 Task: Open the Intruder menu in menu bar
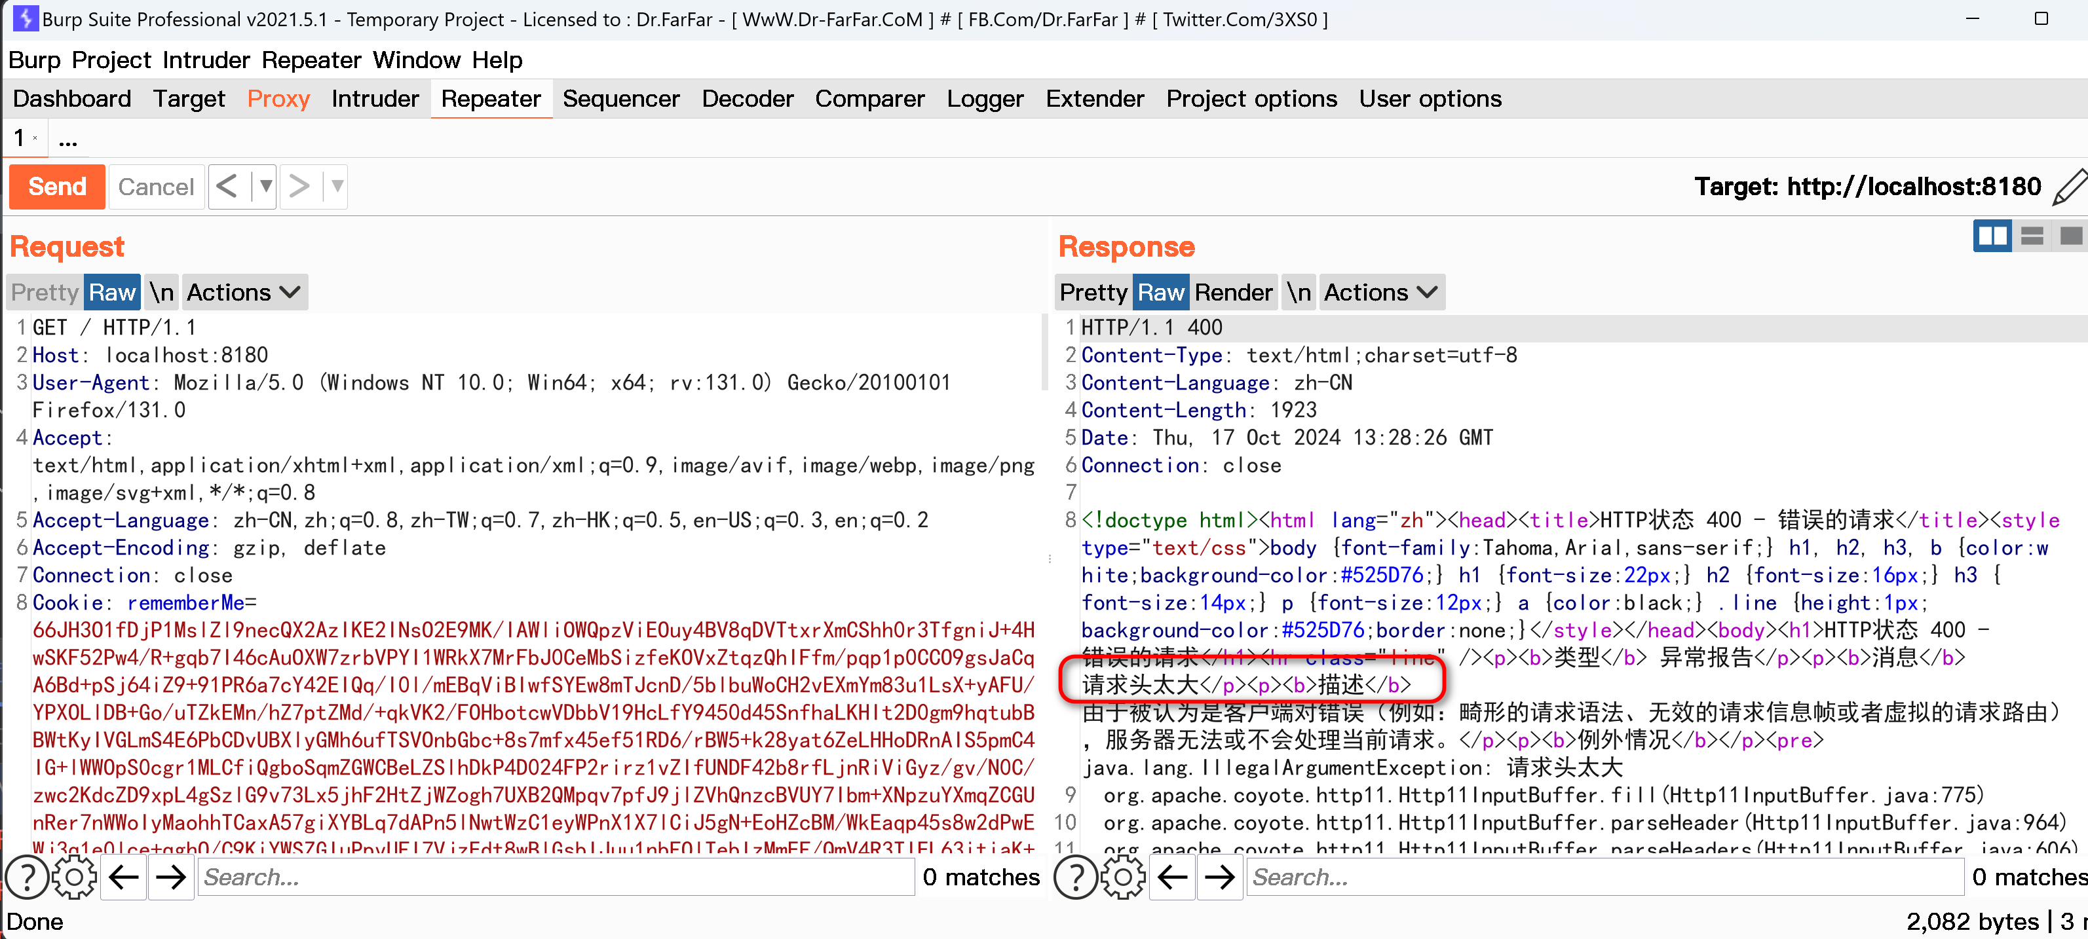206,60
